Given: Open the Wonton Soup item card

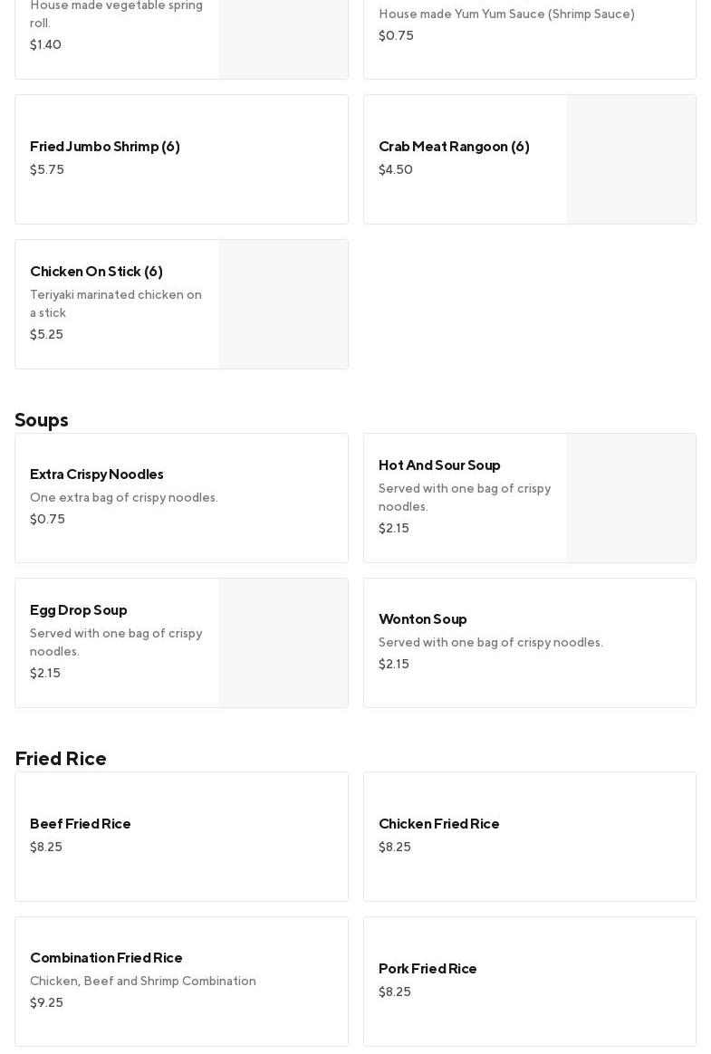Looking at the screenshot, I should (529, 642).
